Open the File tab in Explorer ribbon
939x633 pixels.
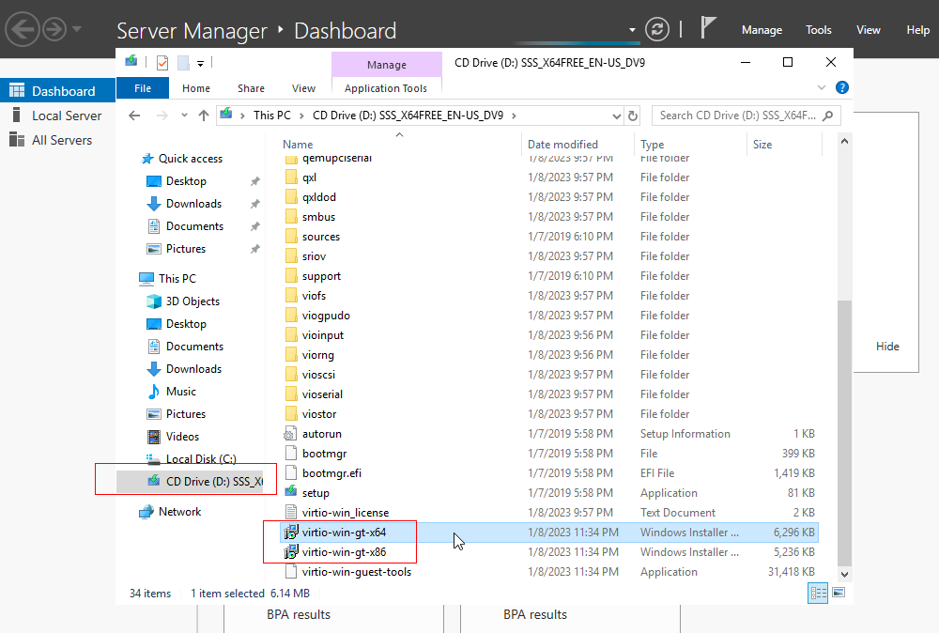[143, 88]
